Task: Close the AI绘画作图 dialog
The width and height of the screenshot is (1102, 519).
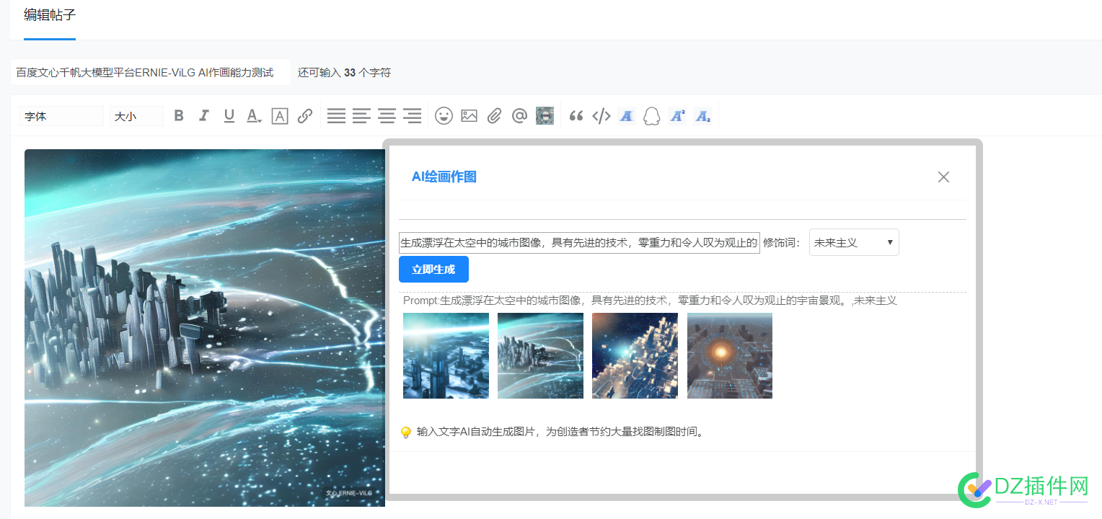Action: tap(943, 177)
